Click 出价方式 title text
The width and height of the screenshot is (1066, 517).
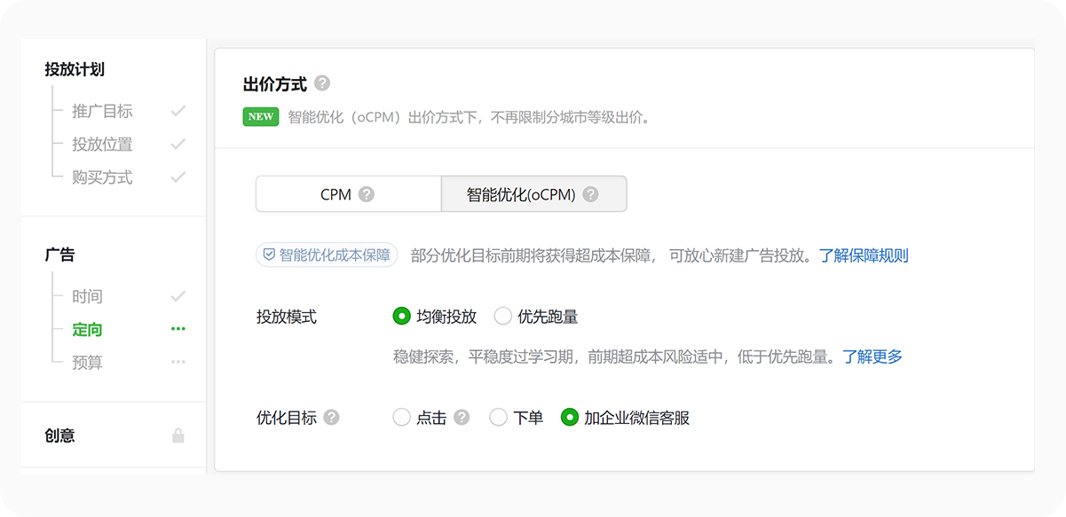click(x=275, y=84)
